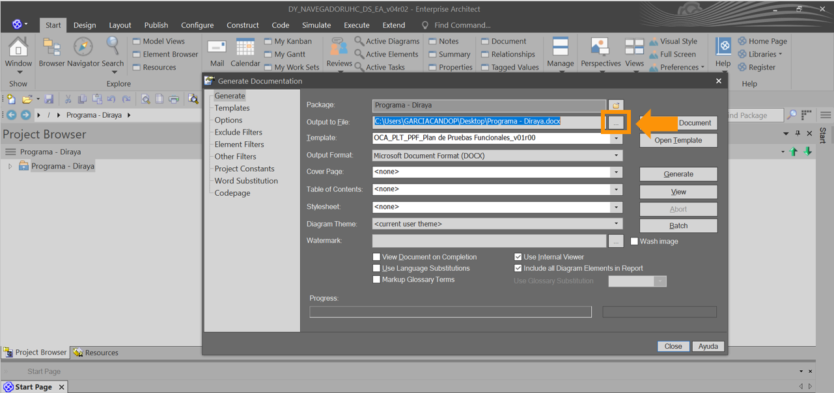Open the Output Format dropdown

click(x=616, y=156)
